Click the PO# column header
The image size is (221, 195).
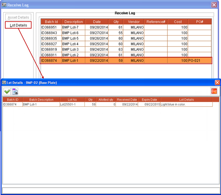pos(199,22)
